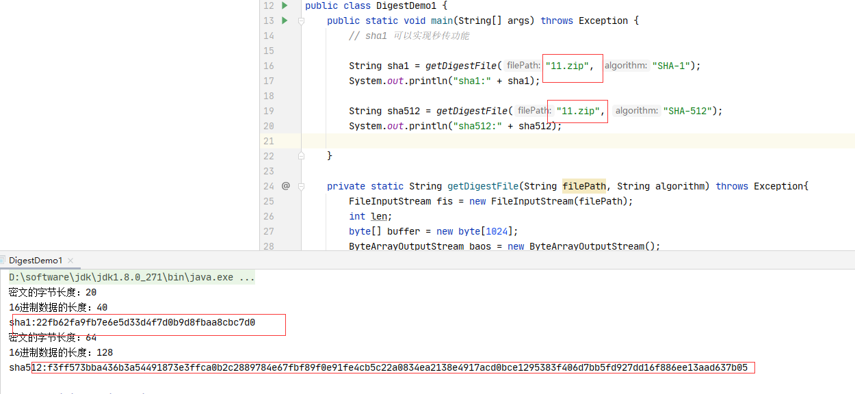Click the getDigestFile call on line 16
The image size is (855, 394).
(461, 66)
